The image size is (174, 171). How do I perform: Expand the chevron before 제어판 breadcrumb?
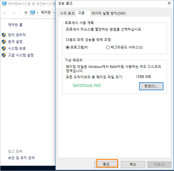38,13
